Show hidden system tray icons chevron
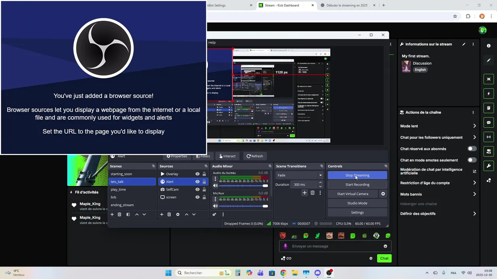 (427, 273)
